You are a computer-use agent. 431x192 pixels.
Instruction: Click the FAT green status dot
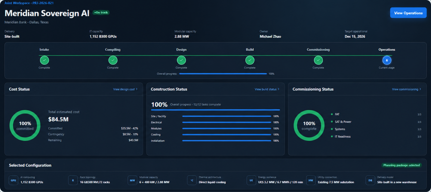[332, 114]
